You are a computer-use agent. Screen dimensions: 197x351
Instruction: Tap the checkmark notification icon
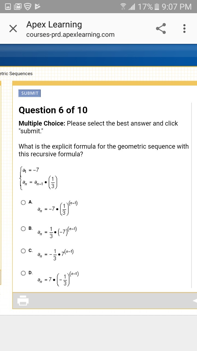(38, 7)
